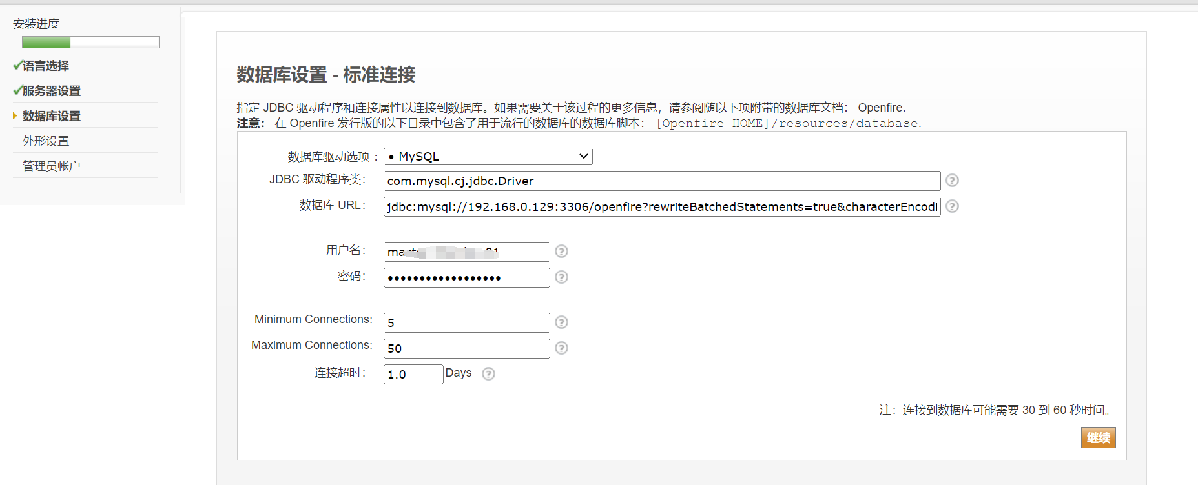
Task: Click help icon beside database URL field
Action: pos(952,206)
